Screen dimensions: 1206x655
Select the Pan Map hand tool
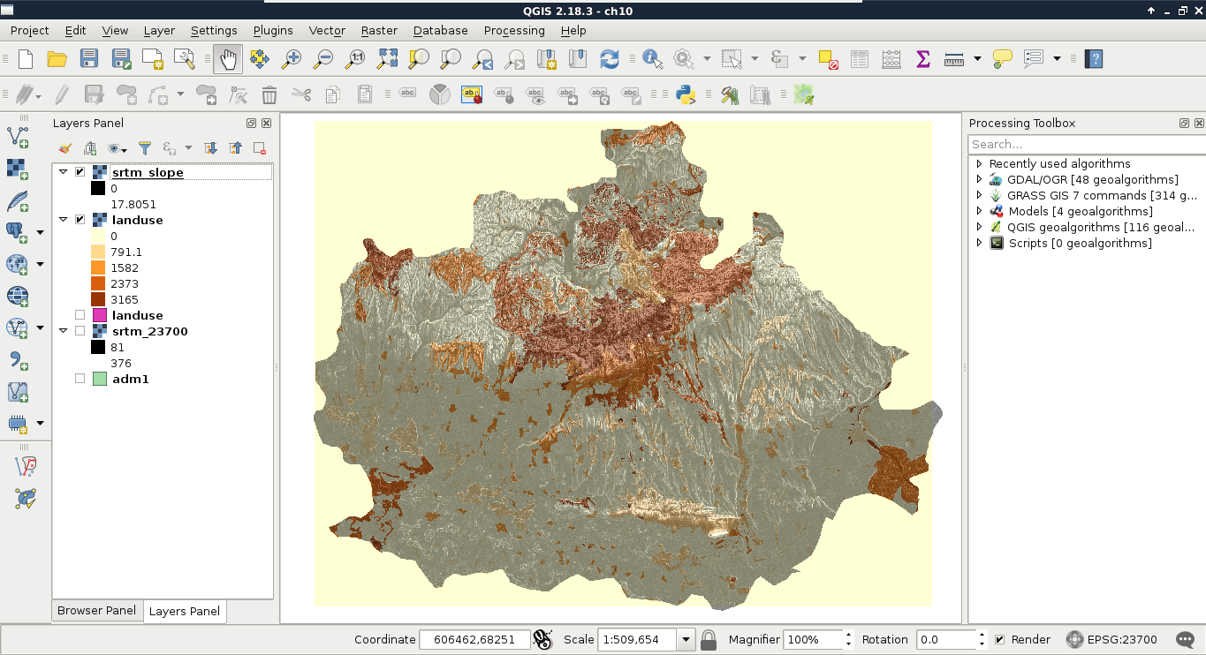[x=228, y=59]
